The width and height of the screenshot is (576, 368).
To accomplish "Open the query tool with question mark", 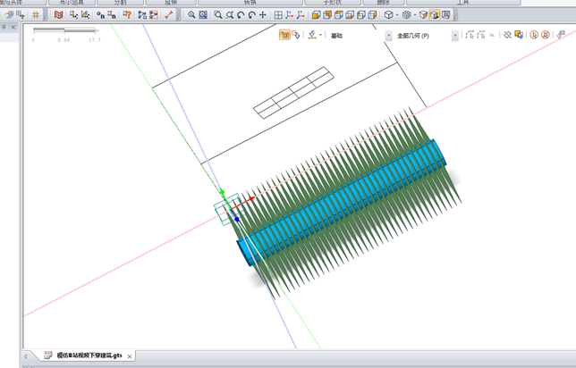I will 127,15.
